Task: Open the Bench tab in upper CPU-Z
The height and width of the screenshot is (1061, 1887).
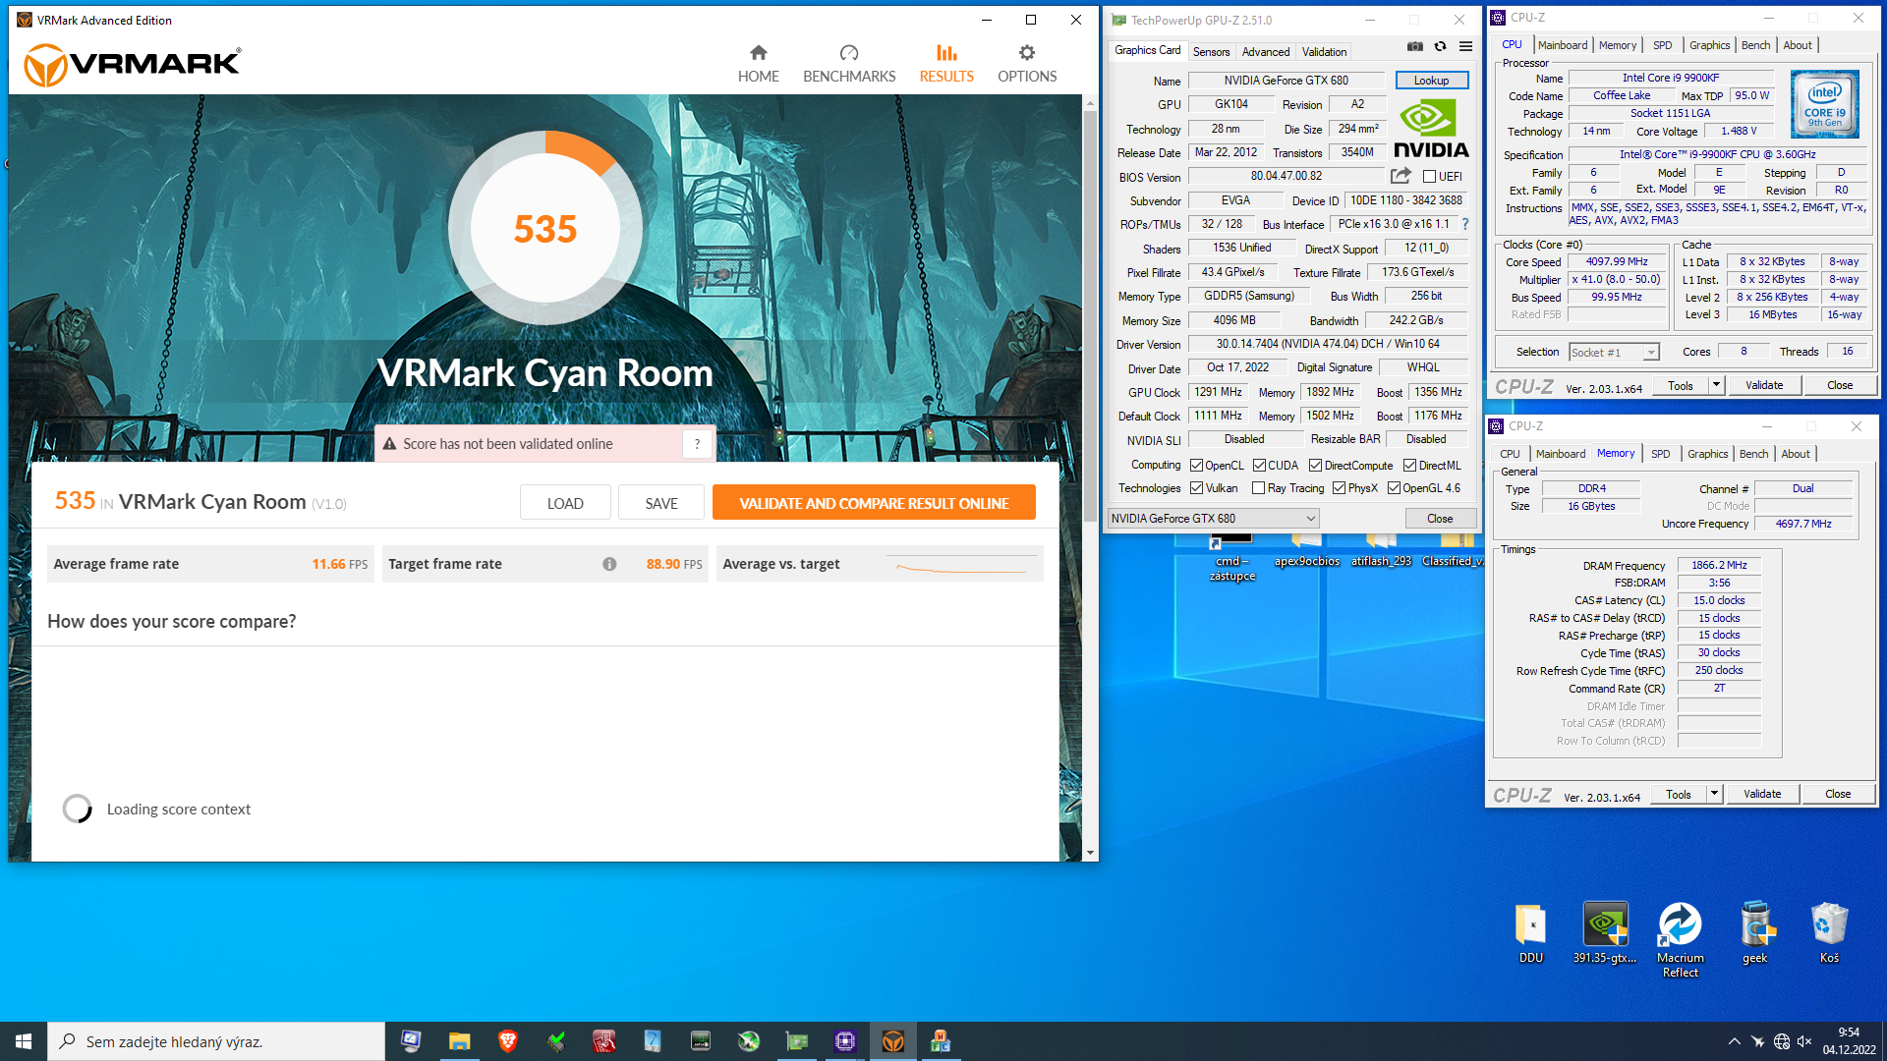Action: coord(1755,45)
